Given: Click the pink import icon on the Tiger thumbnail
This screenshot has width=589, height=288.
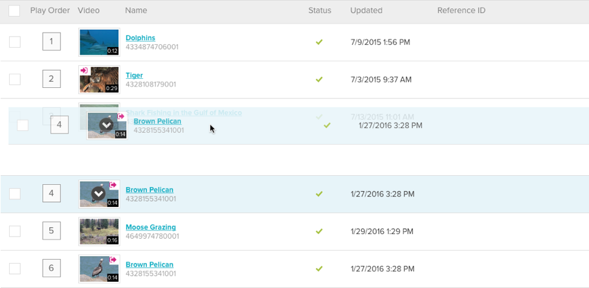Looking at the screenshot, I should (84, 71).
